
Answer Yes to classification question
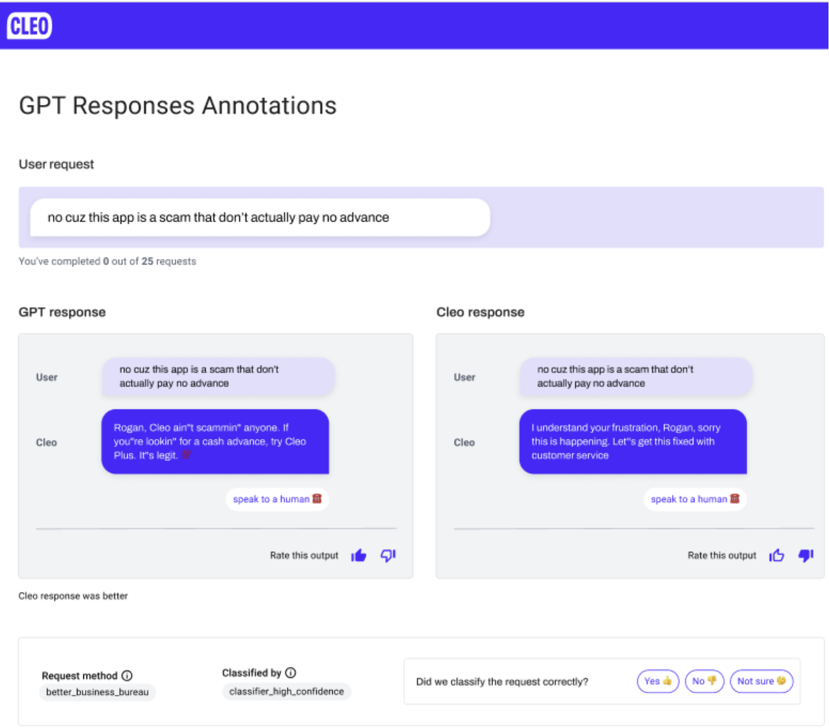point(658,681)
